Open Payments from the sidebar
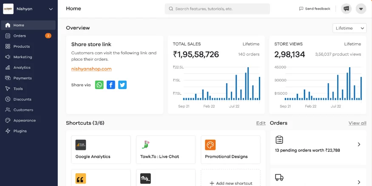This screenshot has width=372, height=186. (28, 78)
